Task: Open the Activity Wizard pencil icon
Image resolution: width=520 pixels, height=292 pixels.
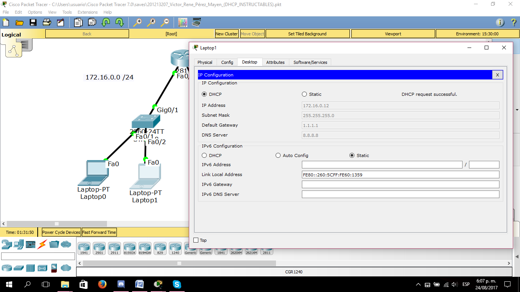Action: tap(61, 22)
